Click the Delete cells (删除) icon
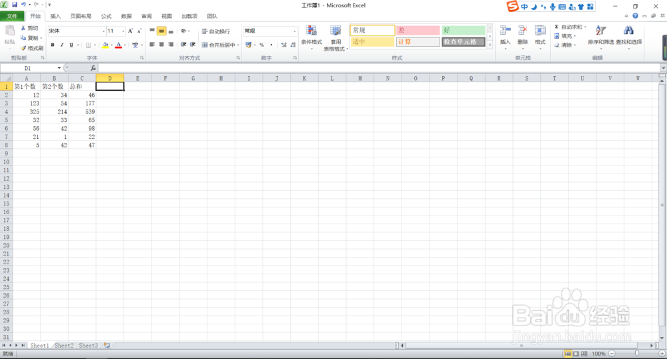Viewport: 667px width, 359px height. (522, 31)
